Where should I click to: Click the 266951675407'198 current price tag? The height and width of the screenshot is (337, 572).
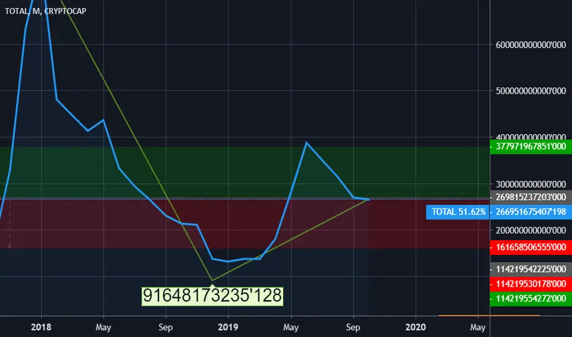[x=531, y=211]
